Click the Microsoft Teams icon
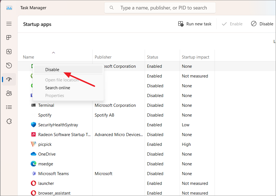The height and width of the screenshot is (196, 276). click(x=34, y=173)
